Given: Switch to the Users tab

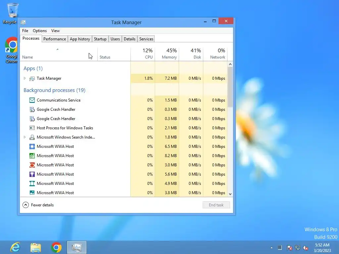Looking at the screenshot, I should (115, 39).
